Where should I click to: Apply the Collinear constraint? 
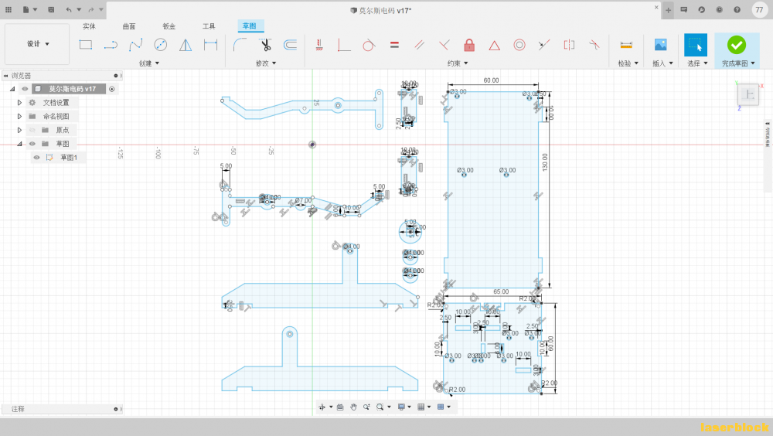click(x=543, y=45)
